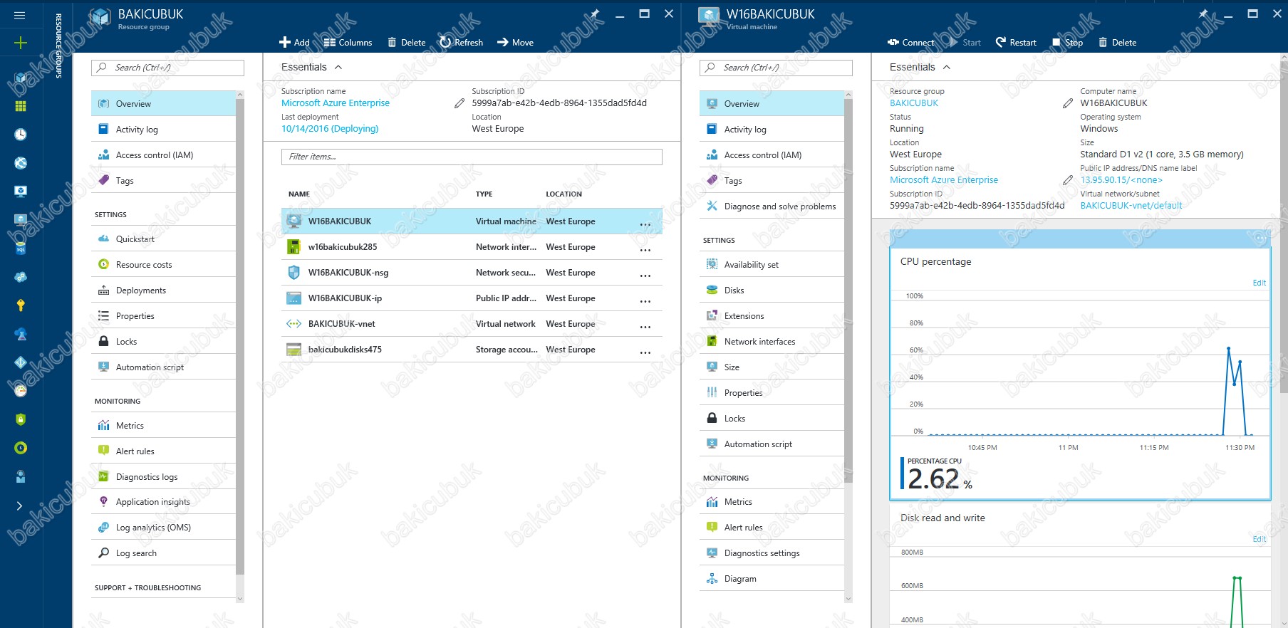Delete the W16BAKICUBUK virtual machine
Screen dimensions: 1288x628
[x=1117, y=43]
